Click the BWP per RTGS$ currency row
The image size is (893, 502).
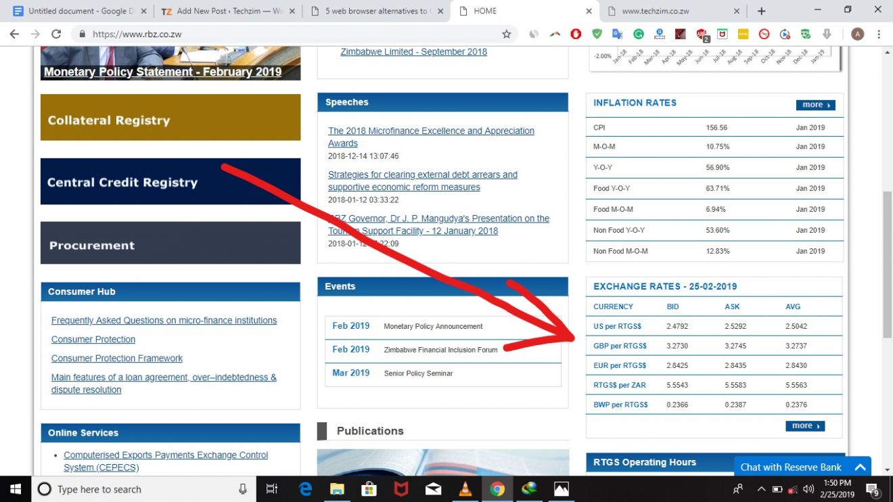tap(714, 405)
